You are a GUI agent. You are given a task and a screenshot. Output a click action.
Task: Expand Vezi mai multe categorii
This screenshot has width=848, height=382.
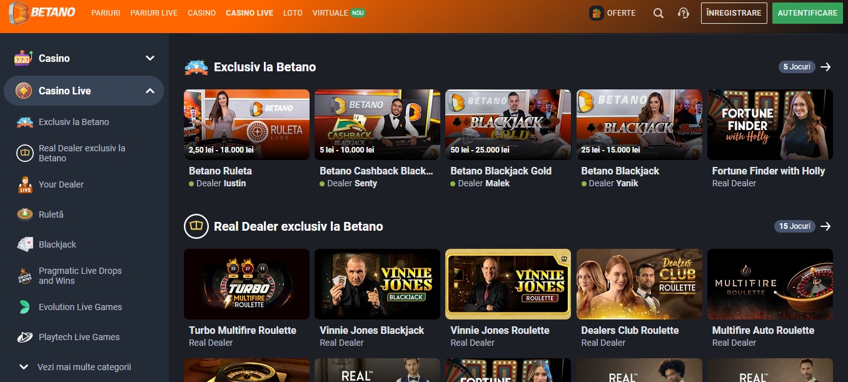tap(75, 367)
